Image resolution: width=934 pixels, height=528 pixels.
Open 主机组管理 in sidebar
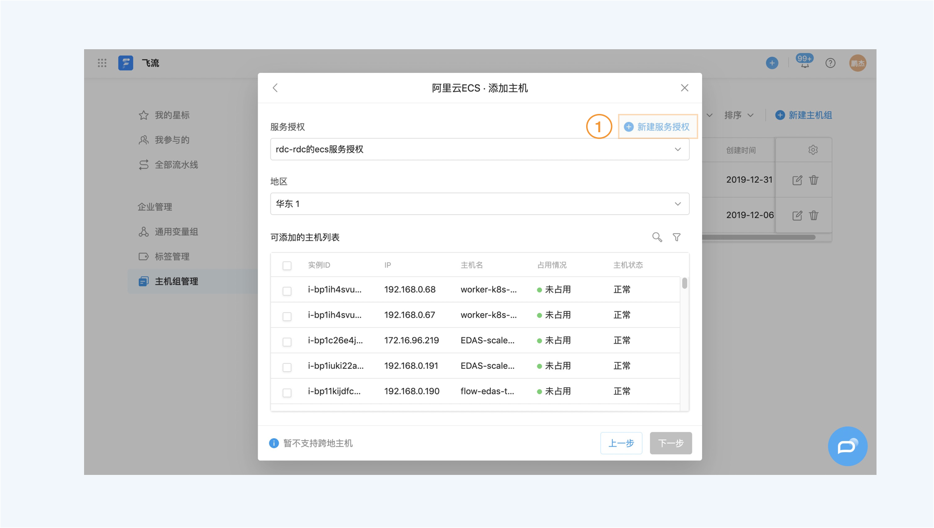176,281
